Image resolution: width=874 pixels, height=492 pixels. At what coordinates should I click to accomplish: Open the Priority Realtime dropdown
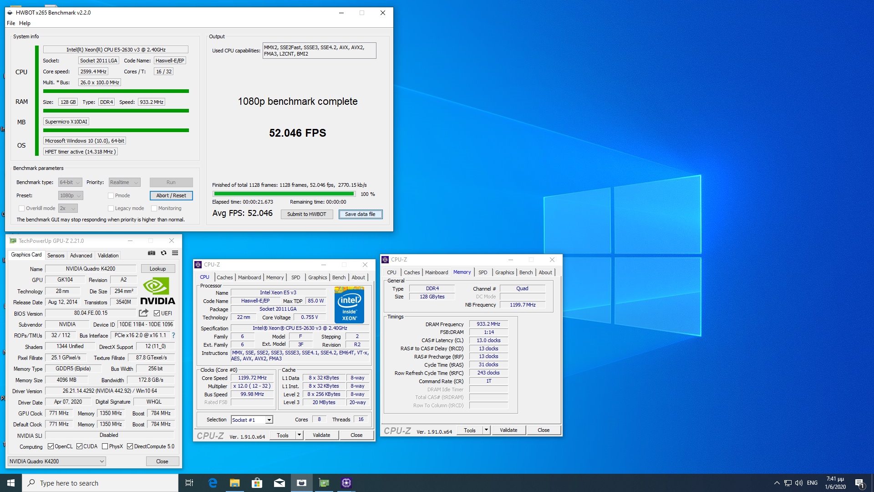(x=124, y=182)
